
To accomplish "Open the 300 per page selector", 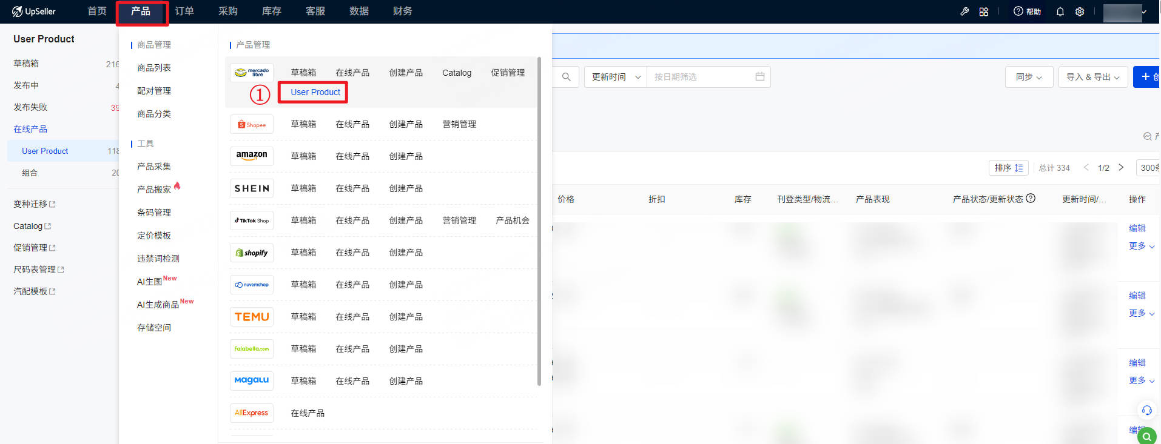I will 1148,168.
